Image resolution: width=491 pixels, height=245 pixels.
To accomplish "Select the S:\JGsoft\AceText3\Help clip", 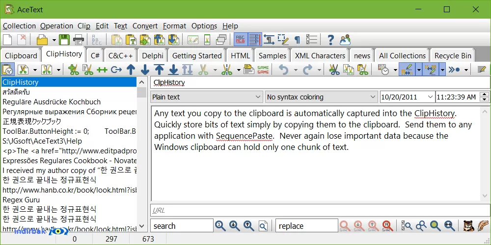I will click(x=69, y=141).
